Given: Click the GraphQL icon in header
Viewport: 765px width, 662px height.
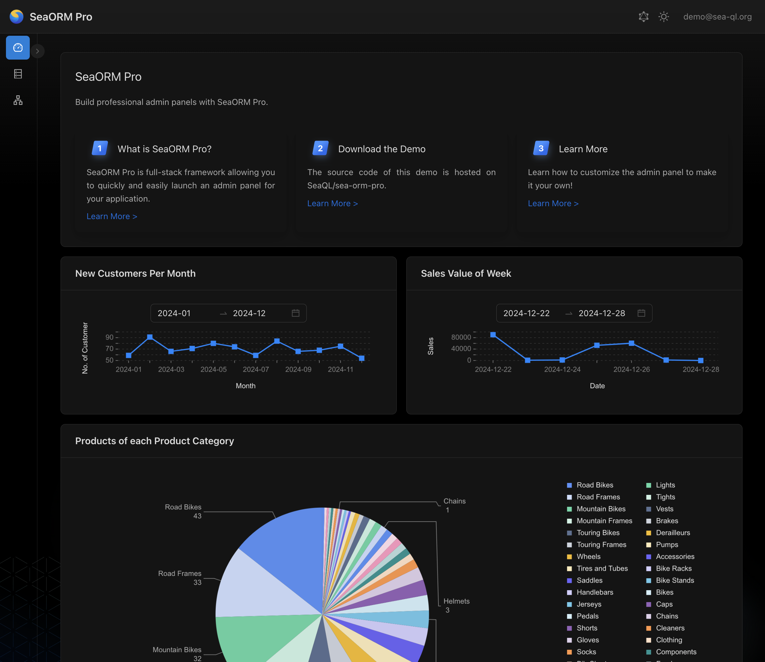Looking at the screenshot, I should click(x=643, y=17).
